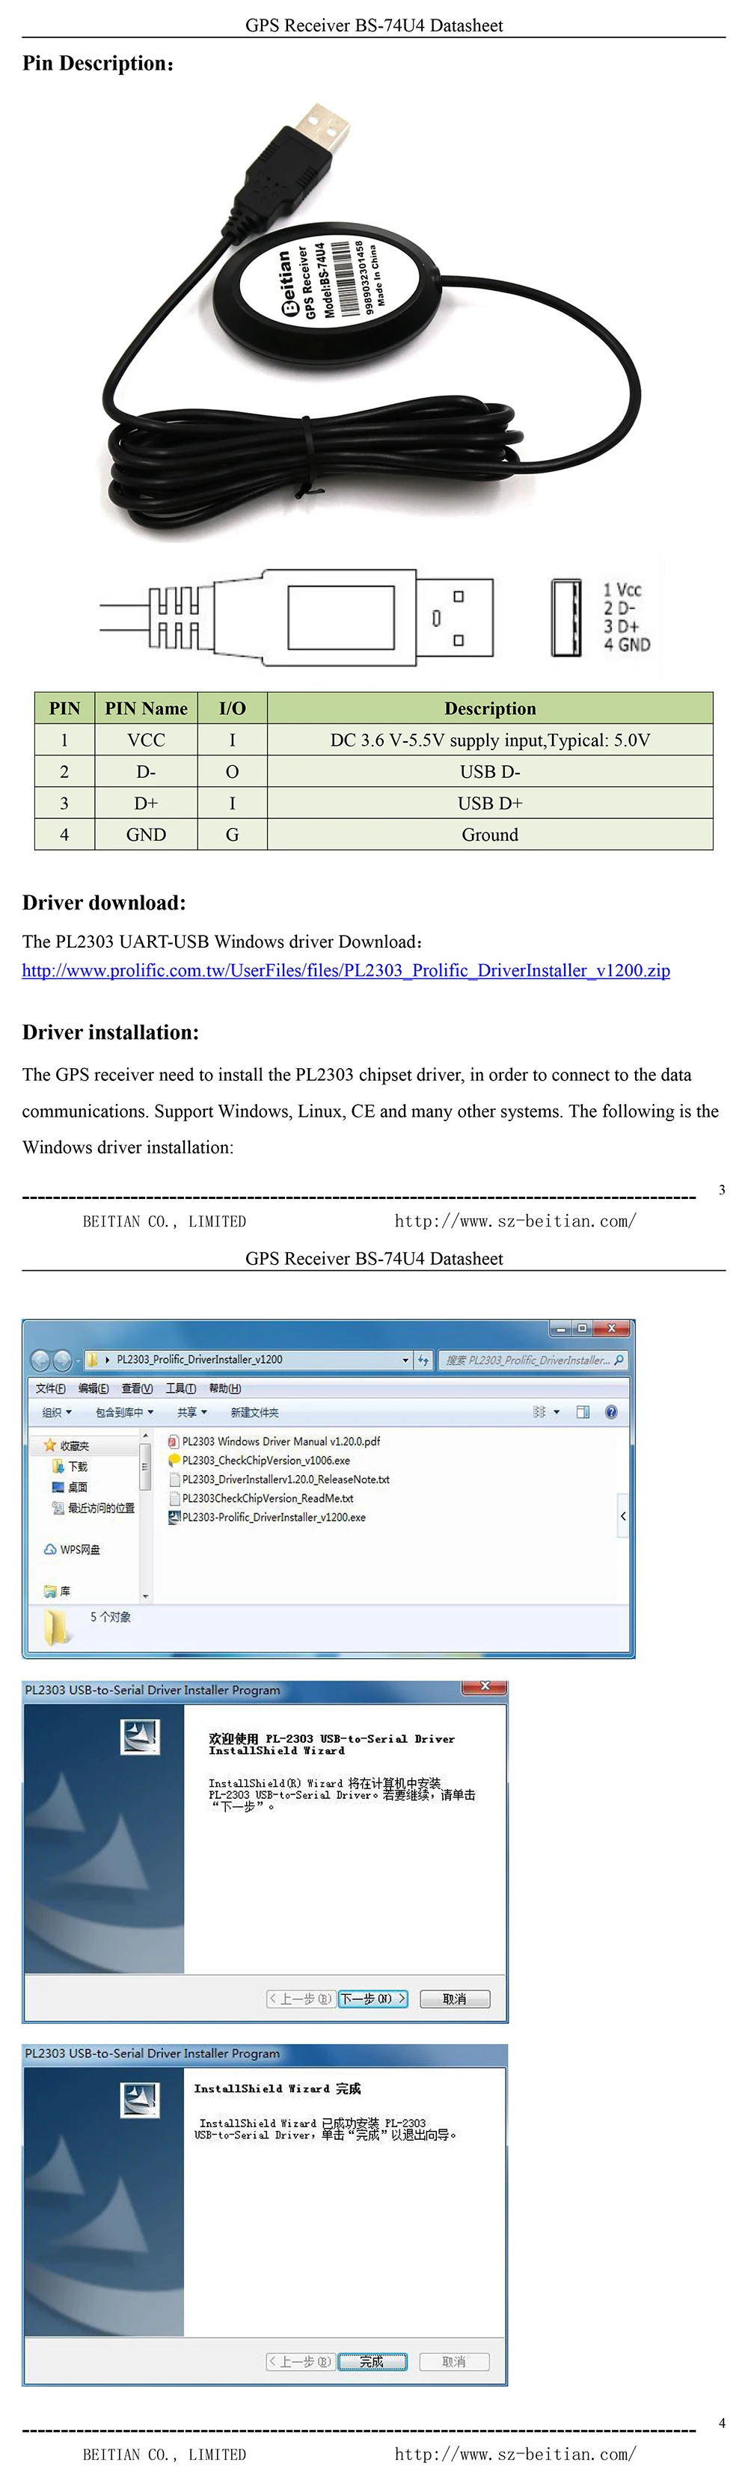Click 取消 in the welcome wizard dialog
This screenshot has height=2469, width=748.
455,1999
